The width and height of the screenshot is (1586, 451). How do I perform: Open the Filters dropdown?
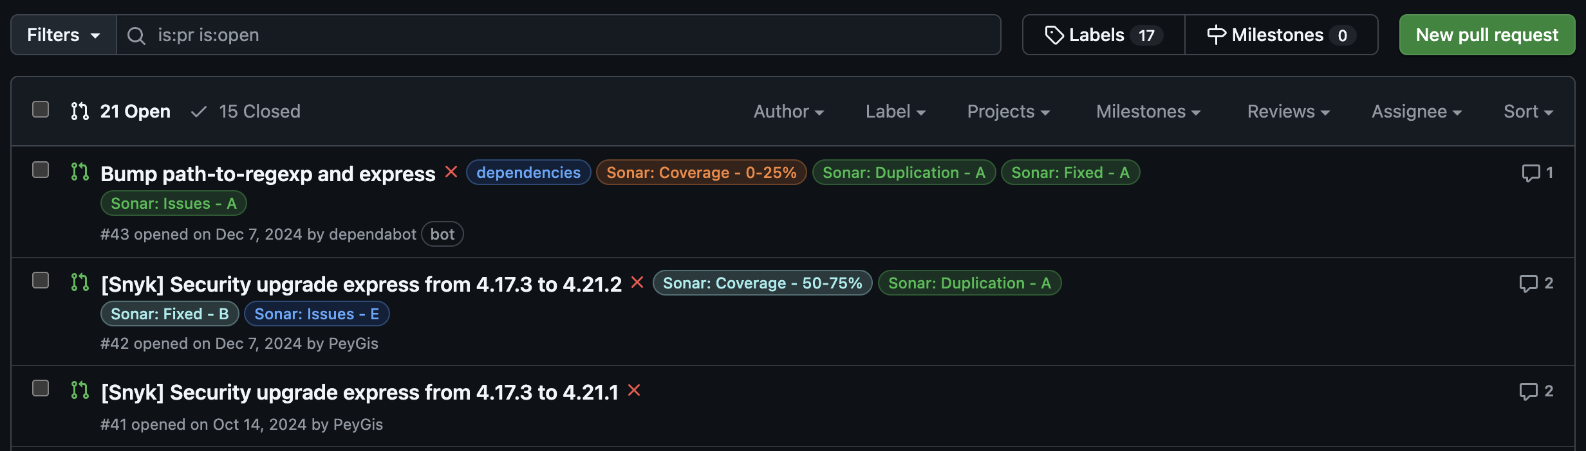pyautogui.click(x=63, y=35)
